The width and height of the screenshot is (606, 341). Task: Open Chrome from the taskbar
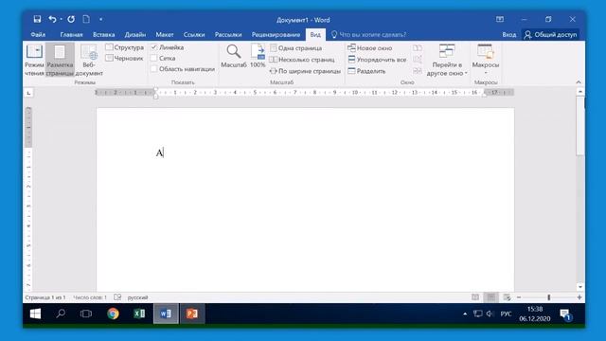click(x=113, y=314)
